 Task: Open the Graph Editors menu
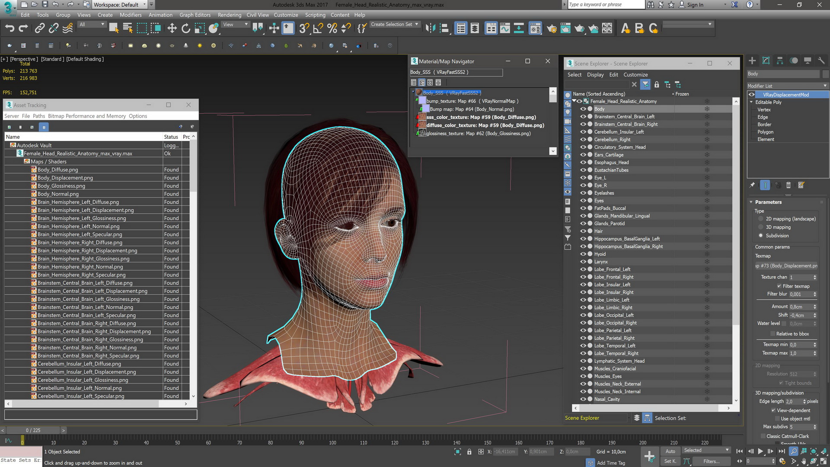click(195, 15)
